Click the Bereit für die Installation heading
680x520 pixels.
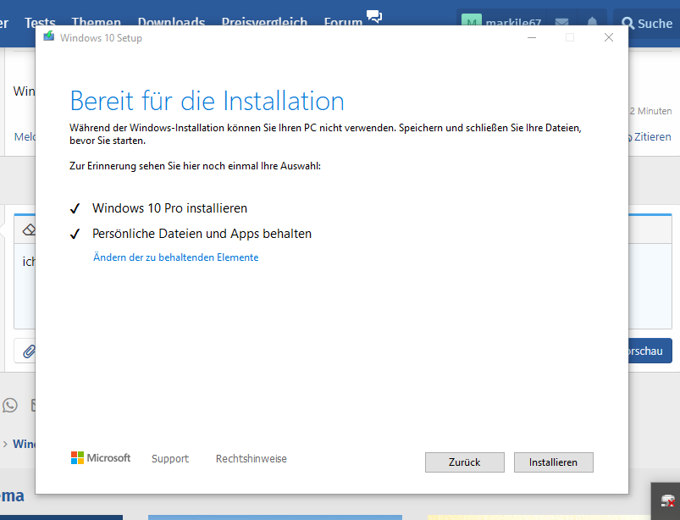click(207, 101)
